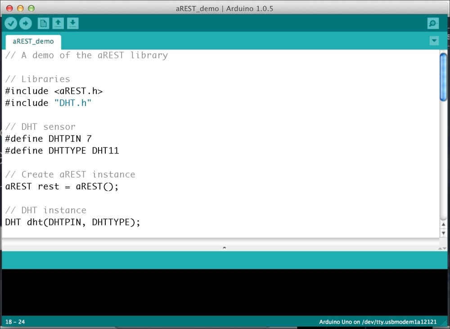Screen dimensions: 450x329
Task: Click the console divider grip handle
Action: tap(225, 248)
